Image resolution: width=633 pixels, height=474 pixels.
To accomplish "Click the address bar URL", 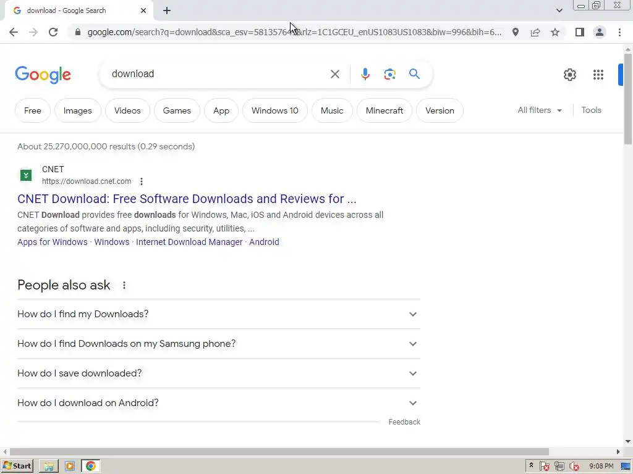I will (294, 32).
